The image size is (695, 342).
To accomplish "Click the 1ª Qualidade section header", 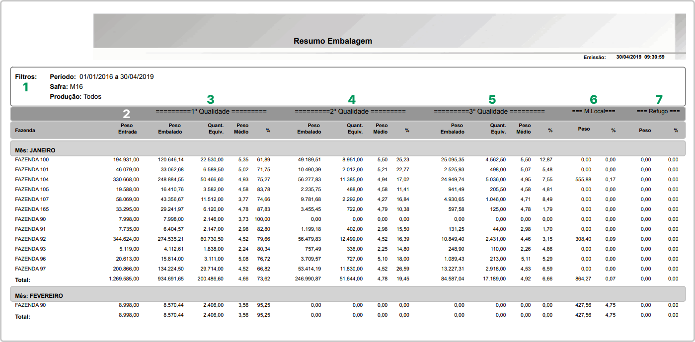I will [211, 112].
